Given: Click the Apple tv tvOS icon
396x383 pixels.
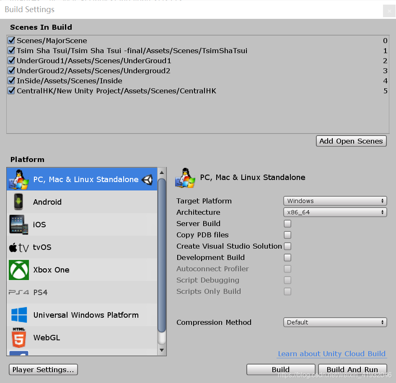Looking at the screenshot, I should coord(19,247).
